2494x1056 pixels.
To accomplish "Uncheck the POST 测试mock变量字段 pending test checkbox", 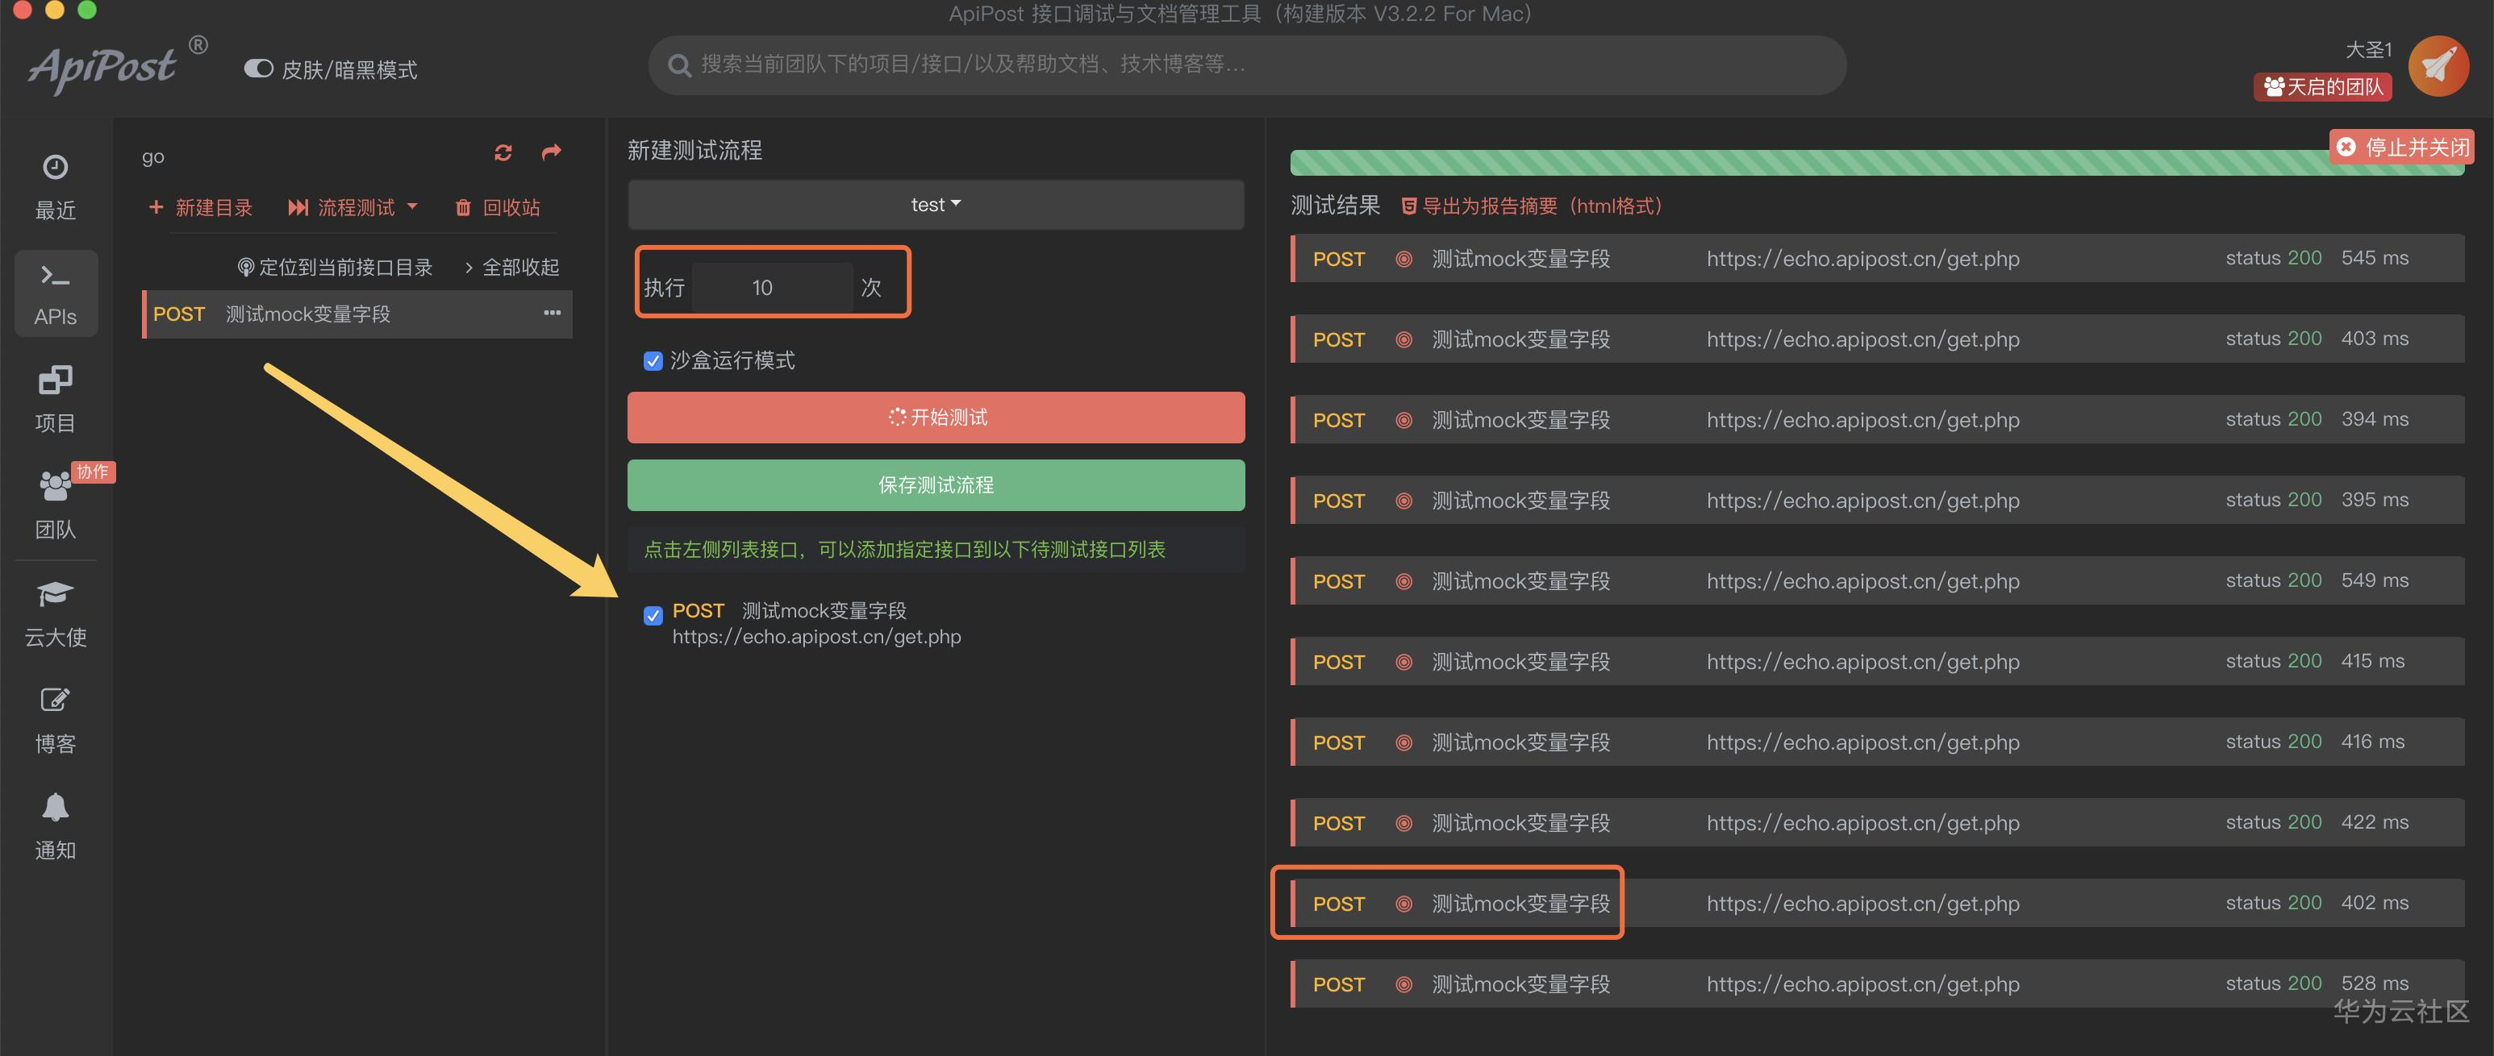I will click(653, 614).
